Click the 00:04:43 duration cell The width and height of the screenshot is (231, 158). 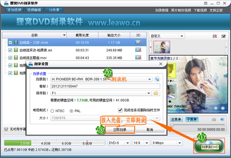82,58
